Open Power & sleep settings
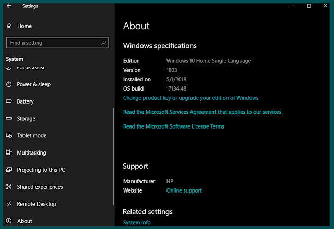Image resolution: width=334 pixels, height=229 pixels. click(x=33, y=84)
